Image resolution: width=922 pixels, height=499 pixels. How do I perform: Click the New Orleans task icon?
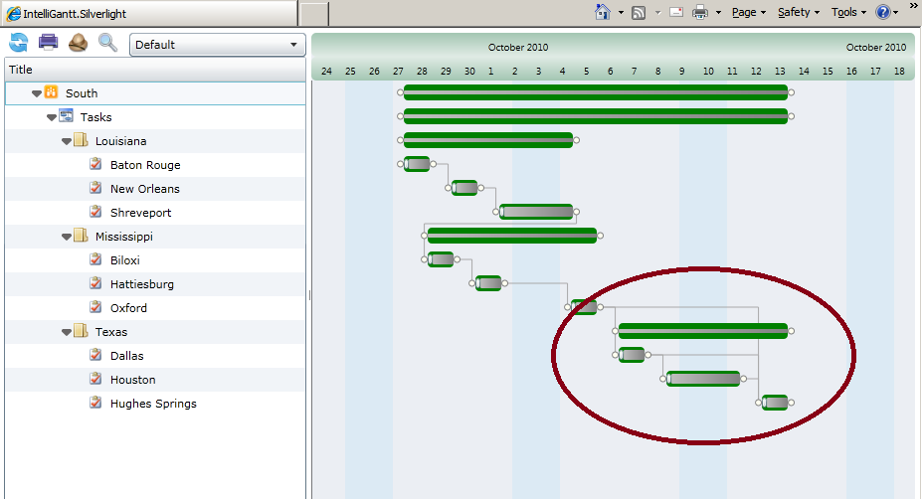(x=95, y=188)
